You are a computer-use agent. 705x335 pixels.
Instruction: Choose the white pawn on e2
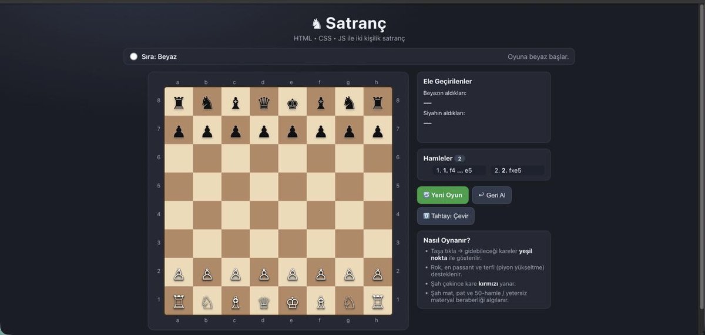(293, 274)
